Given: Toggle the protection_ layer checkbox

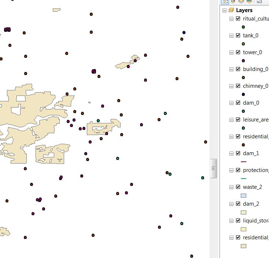Looking at the screenshot, I should tap(238, 170).
